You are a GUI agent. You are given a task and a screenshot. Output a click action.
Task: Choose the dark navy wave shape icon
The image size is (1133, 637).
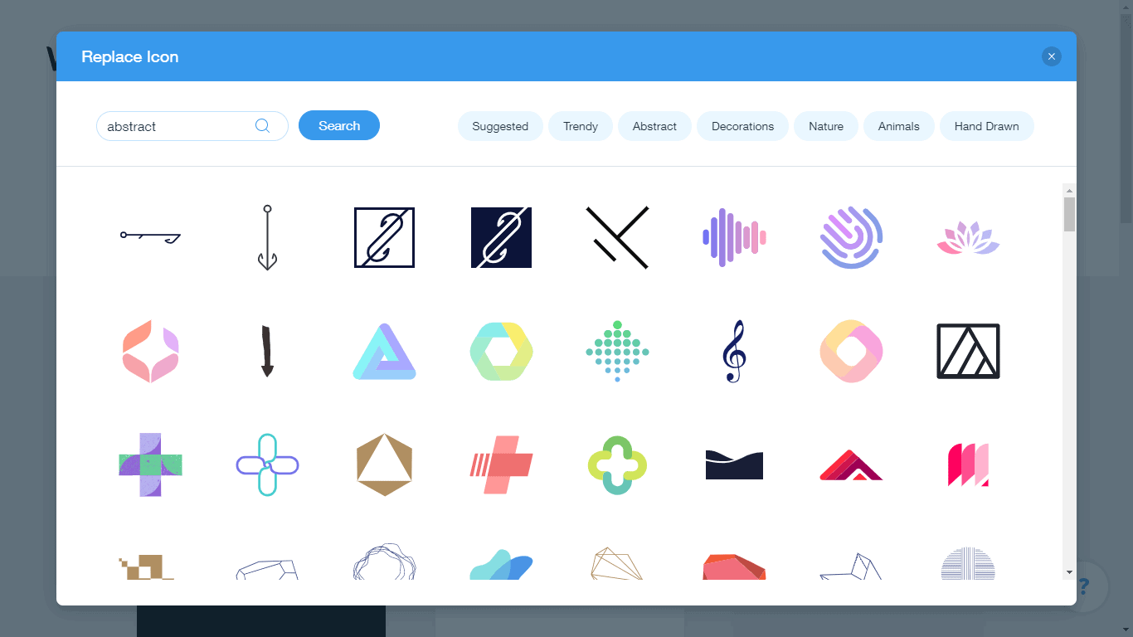tap(734, 464)
